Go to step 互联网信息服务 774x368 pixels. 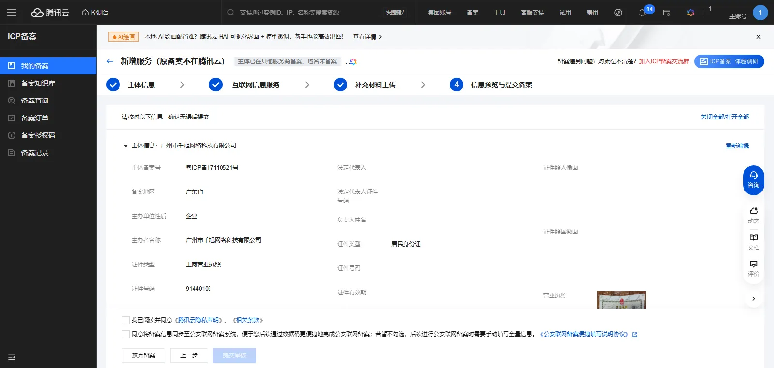click(244, 85)
